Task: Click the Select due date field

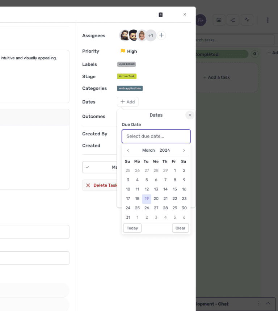Action: click(156, 136)
